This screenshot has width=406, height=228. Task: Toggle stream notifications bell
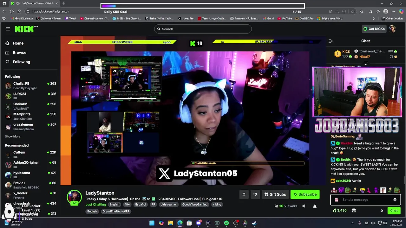point(244,194)
